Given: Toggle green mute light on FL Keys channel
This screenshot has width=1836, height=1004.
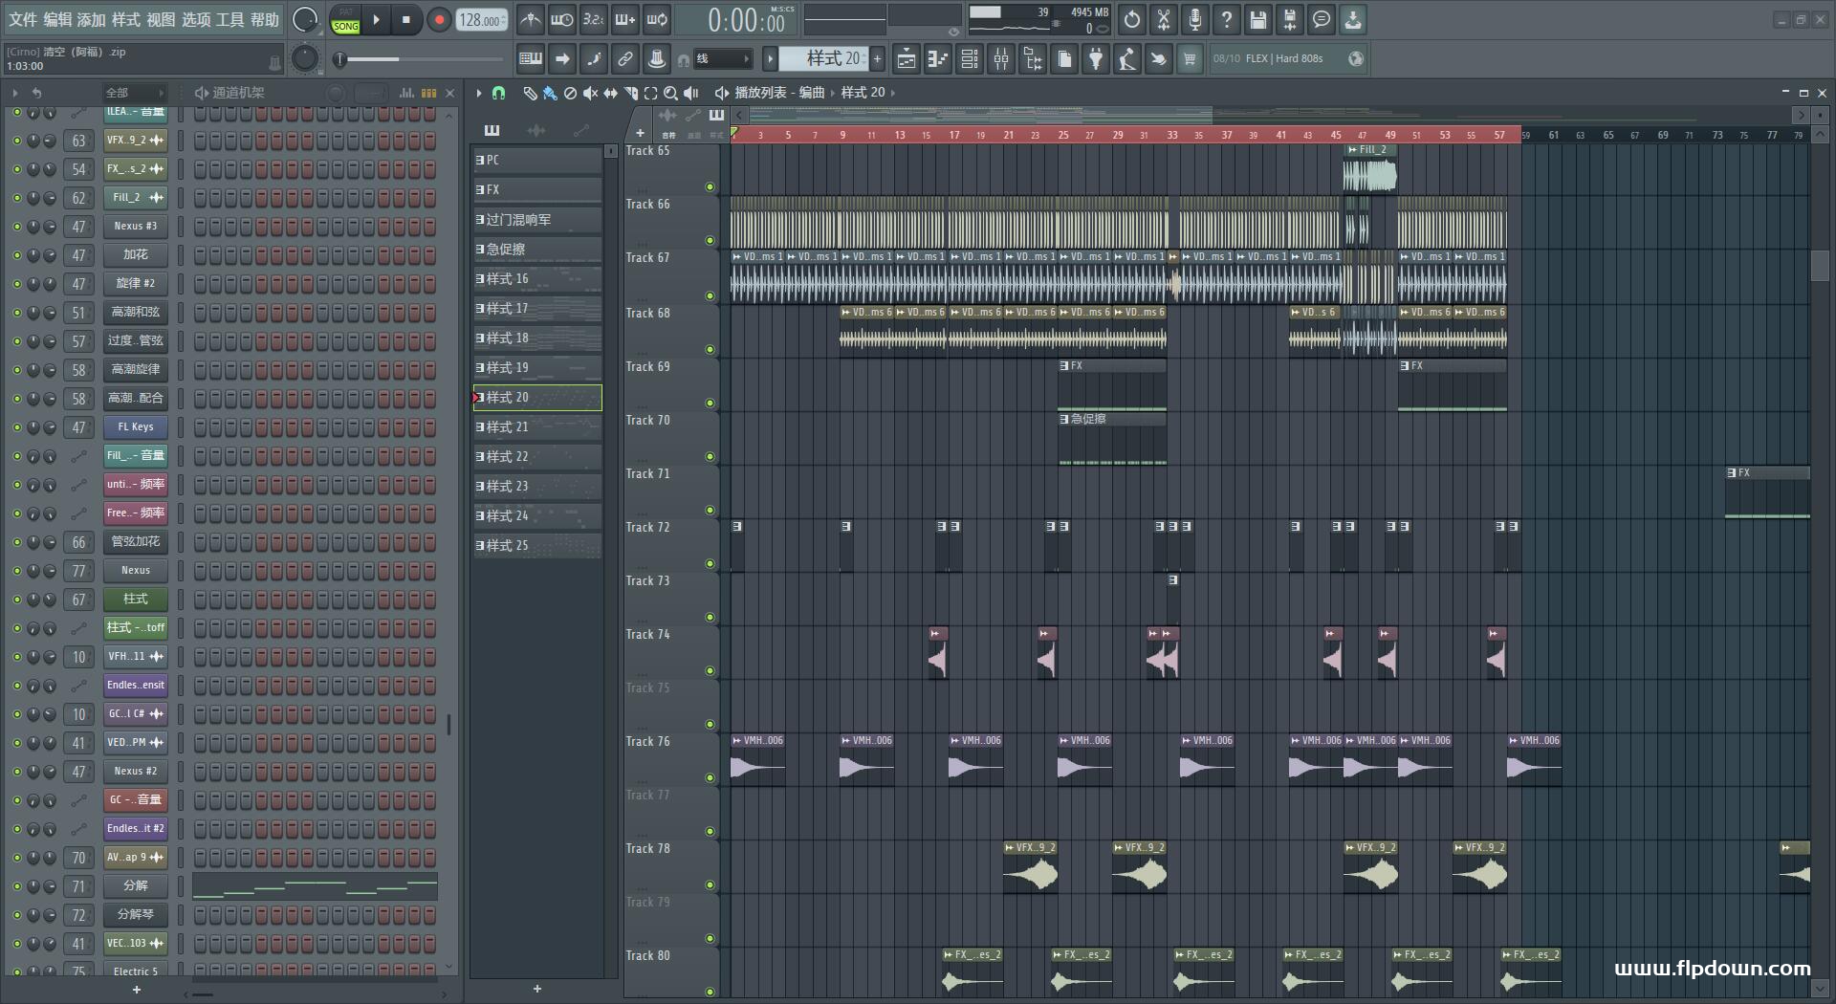Looking at the screenshot, I should click(16, 427).
